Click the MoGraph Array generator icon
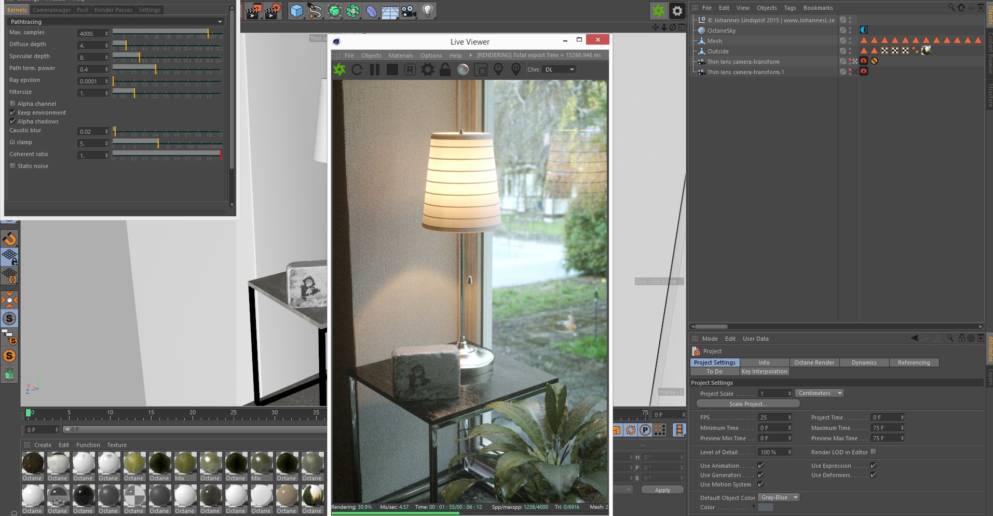Viewport: 993px width, 516px height. [353, 11]
